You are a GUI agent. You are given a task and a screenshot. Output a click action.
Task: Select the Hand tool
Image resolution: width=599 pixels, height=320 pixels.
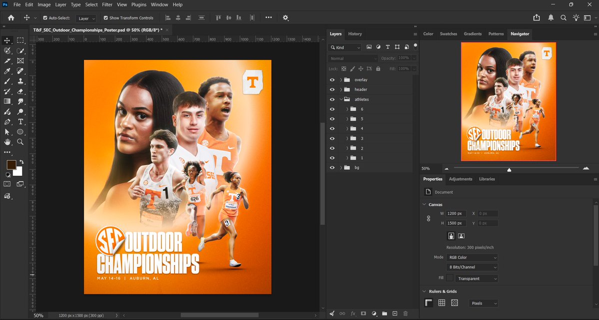7,142
